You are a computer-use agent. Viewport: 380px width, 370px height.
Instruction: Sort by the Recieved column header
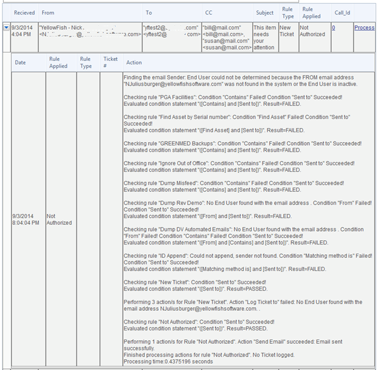point(24,13)
